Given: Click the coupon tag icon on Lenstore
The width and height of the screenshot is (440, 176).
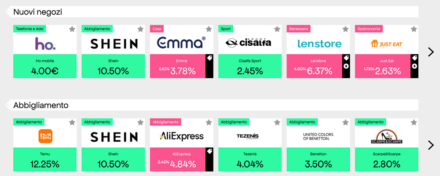Looking at the screenshot, I should 346,58.
